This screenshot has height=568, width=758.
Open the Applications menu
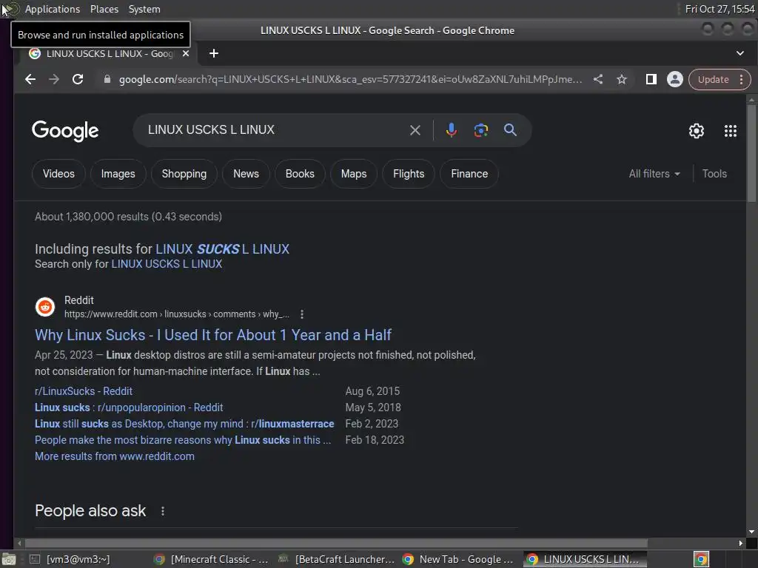53,9
